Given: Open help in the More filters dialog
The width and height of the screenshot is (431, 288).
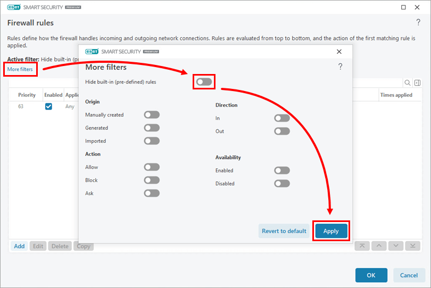Looking at the screenshot, I should point(340,67).
